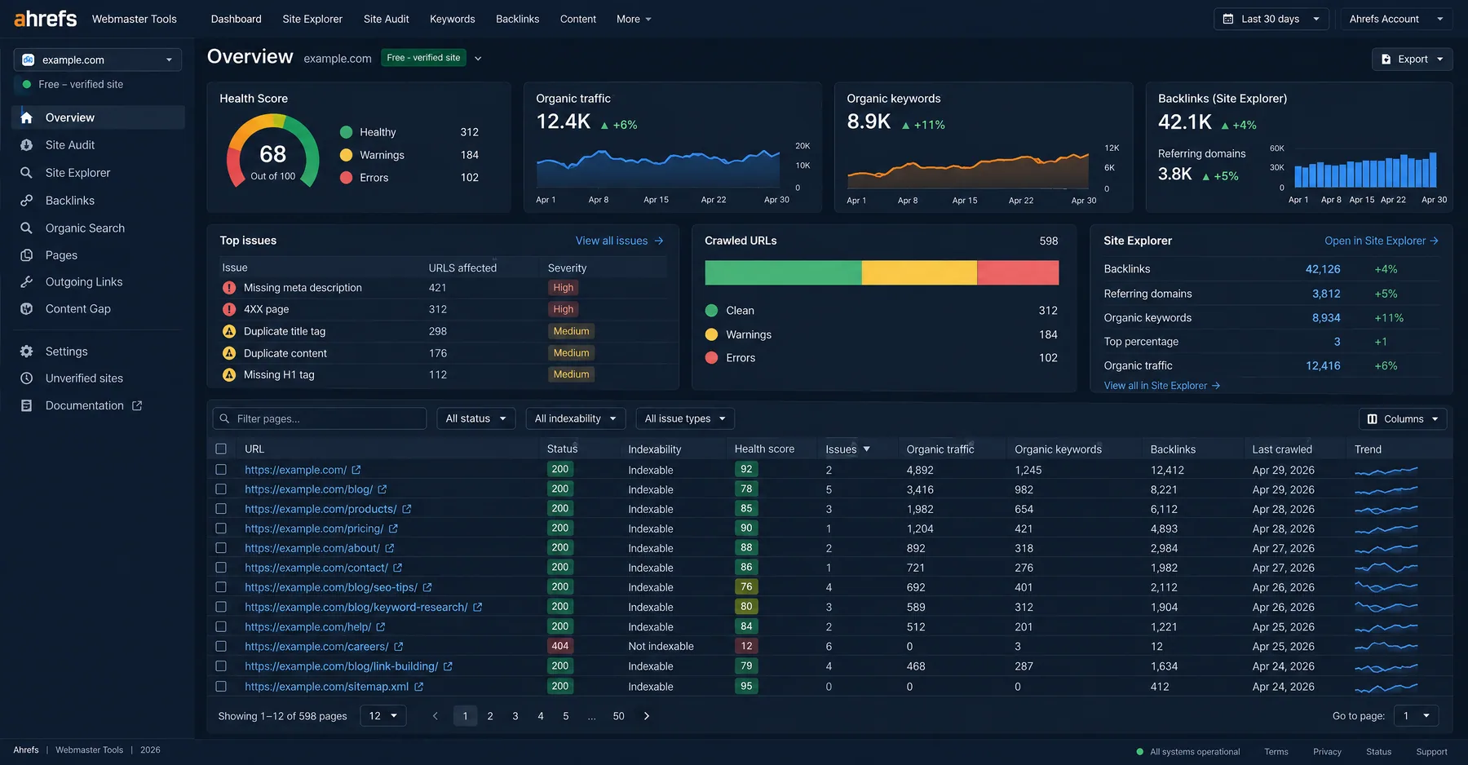Open external link icon beside https://example.com/pricing/
Image resolution: width=1468 pixels, height=765 pixels.
click(x=393, y=528)
